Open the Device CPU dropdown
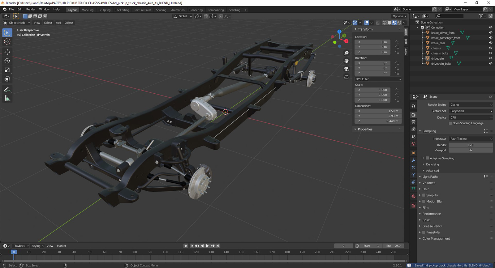The height and width of the screenshot is (268, 495). 471,117
